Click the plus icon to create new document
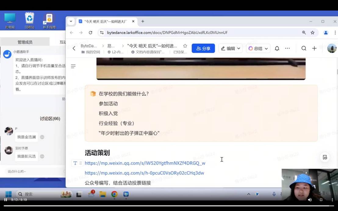This screenshot has width=338, height=211. pos(314,48)
